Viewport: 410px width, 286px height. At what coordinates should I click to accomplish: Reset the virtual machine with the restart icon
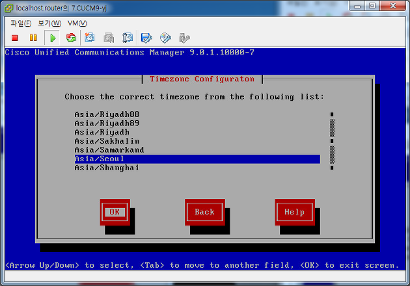pyautogui.click(x=71, y=38)
